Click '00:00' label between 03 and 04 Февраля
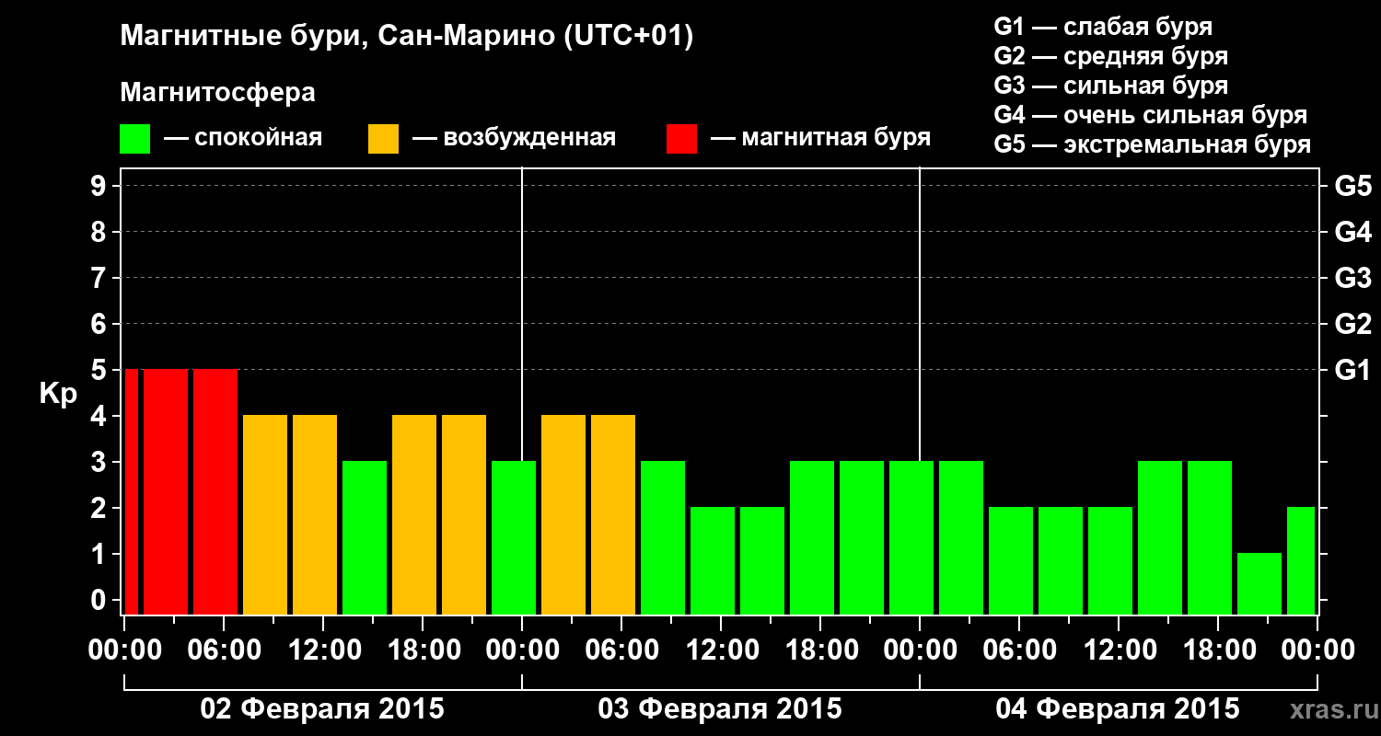Image resolution: width=1381 pixels, height=736 pixels. 920,650
